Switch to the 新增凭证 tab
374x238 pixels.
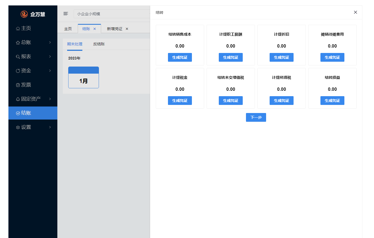pos(114,29)
